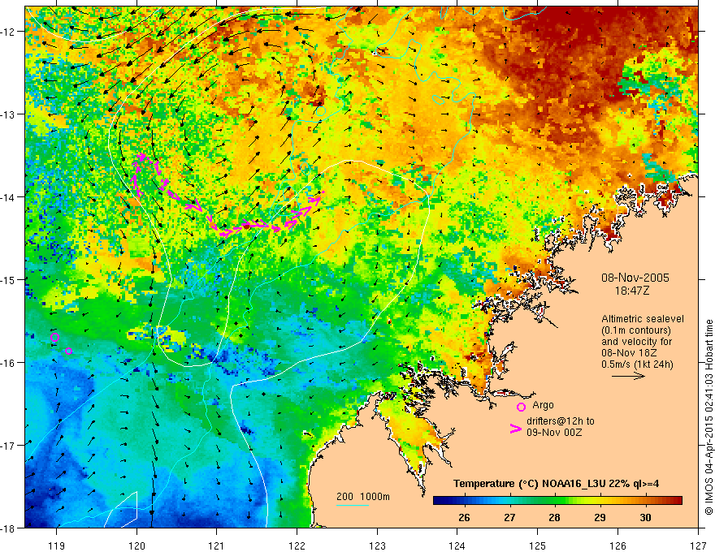Screen dimensions: 715x552
Task: Click longitude axis label 122
Action: coord(297,546)
